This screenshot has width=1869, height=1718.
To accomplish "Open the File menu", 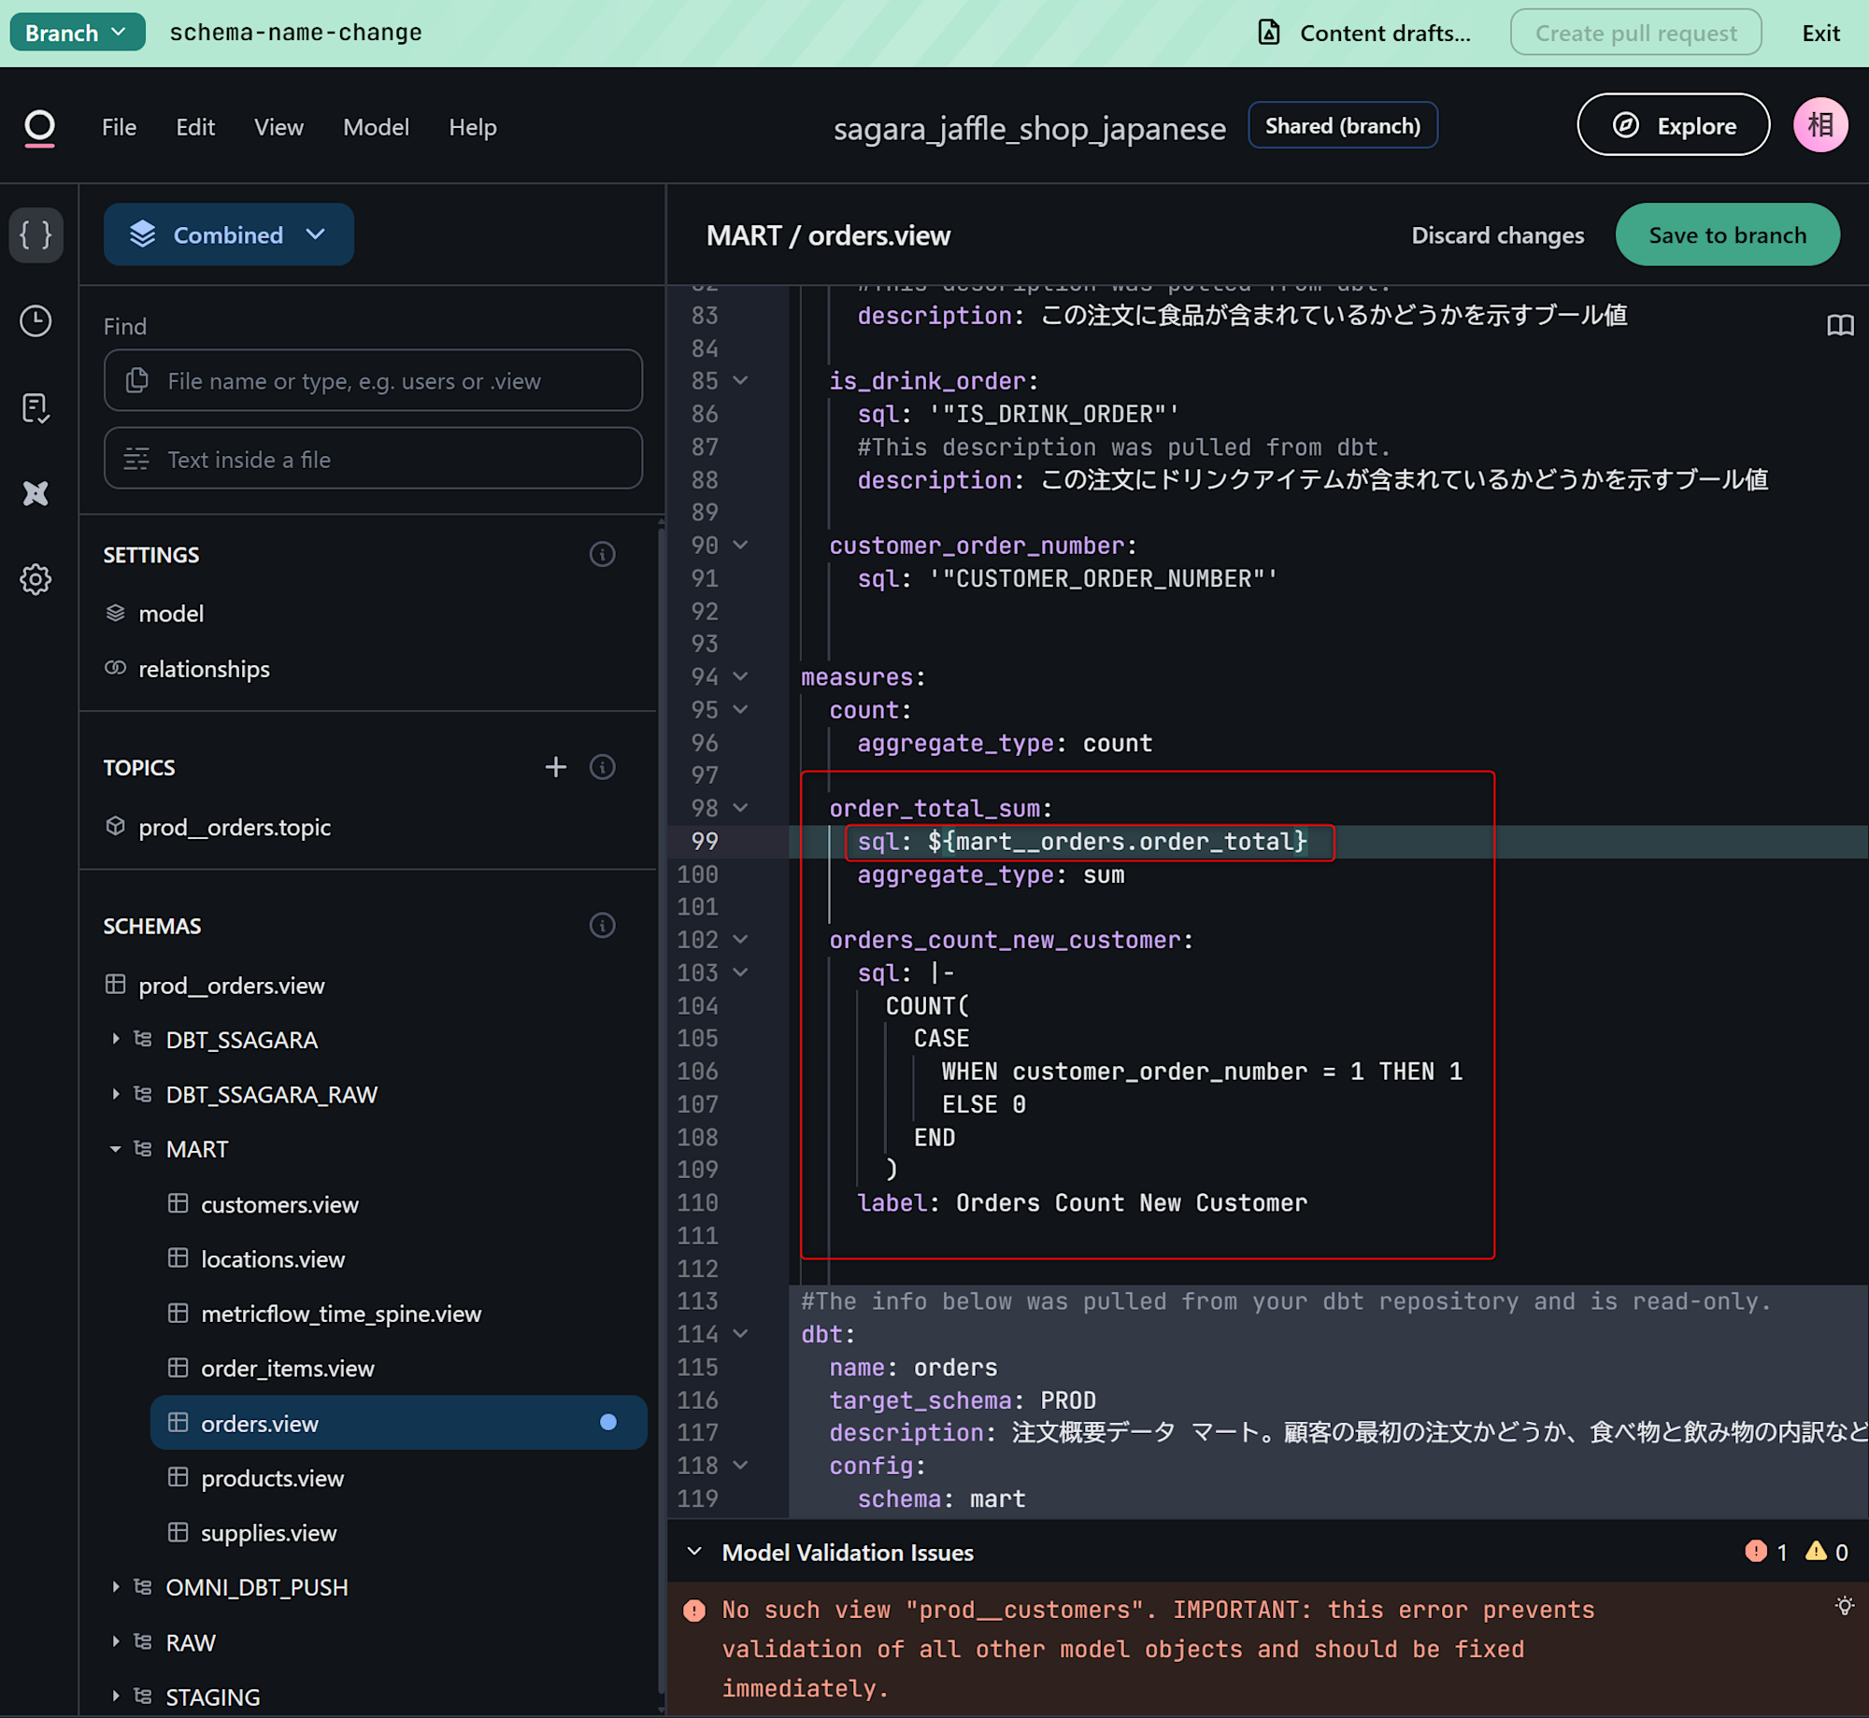I will click(119, 127).
